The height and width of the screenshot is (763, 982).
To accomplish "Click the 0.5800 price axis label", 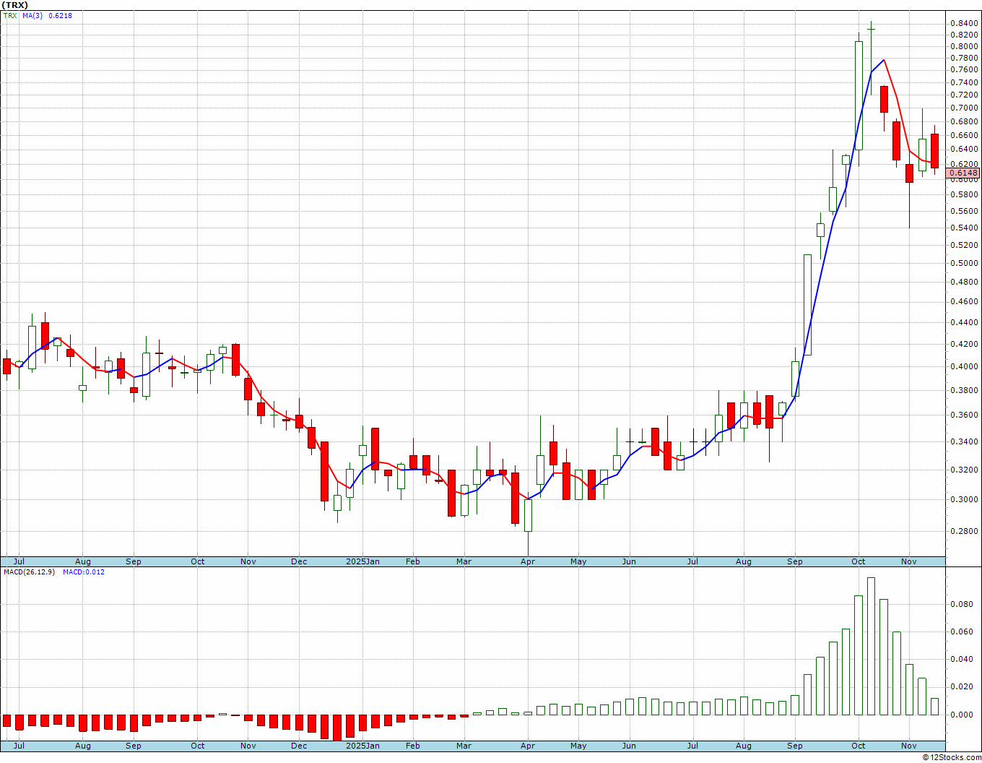I will (964, 195).
